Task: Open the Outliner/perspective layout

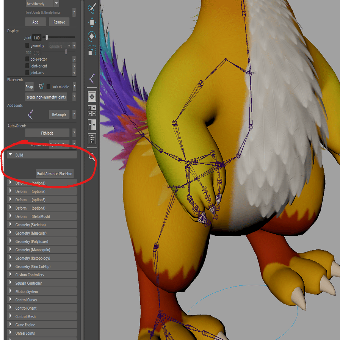Action: pyautogui.click(x=92, y=139)
